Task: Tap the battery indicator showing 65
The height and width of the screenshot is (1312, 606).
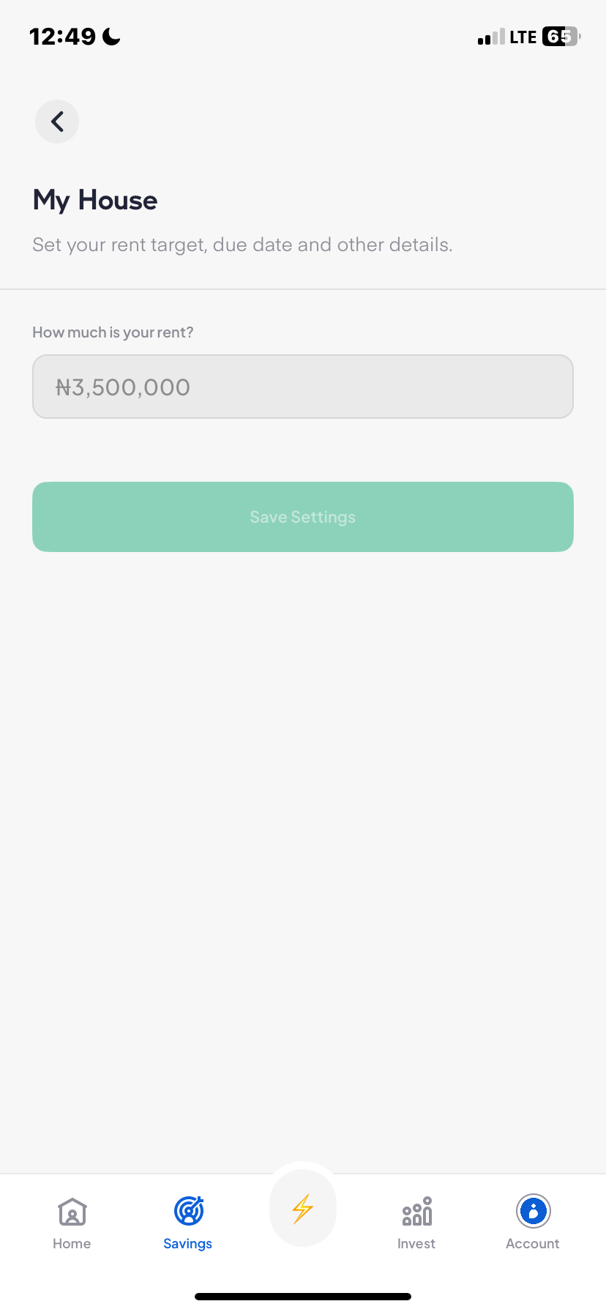Action: pyautogui.click(x=560, y=37)
